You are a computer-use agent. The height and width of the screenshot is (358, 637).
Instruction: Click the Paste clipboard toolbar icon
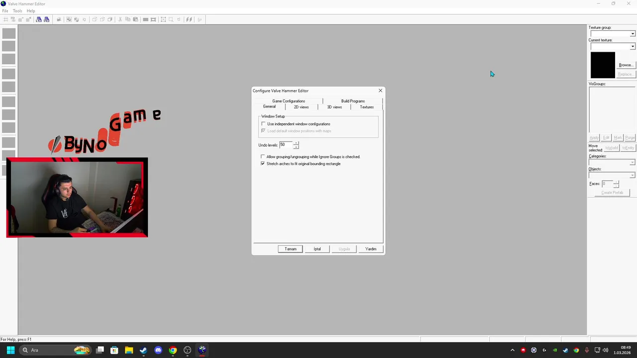pos(135,19)
